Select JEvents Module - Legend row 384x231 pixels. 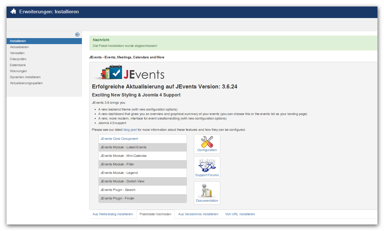143,173
